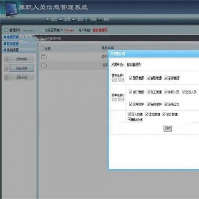This screenshot has height=199, width=199.
Task: Uncheck 职员管理 module in the dialog
Action: click(x=130, y=78)
